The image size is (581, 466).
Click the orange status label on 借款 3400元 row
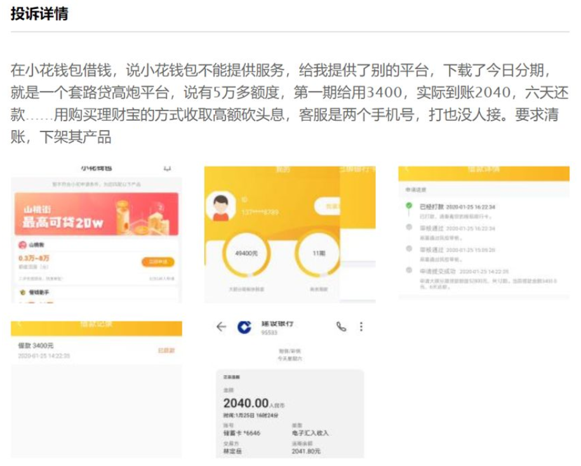[x=166, y=350]
